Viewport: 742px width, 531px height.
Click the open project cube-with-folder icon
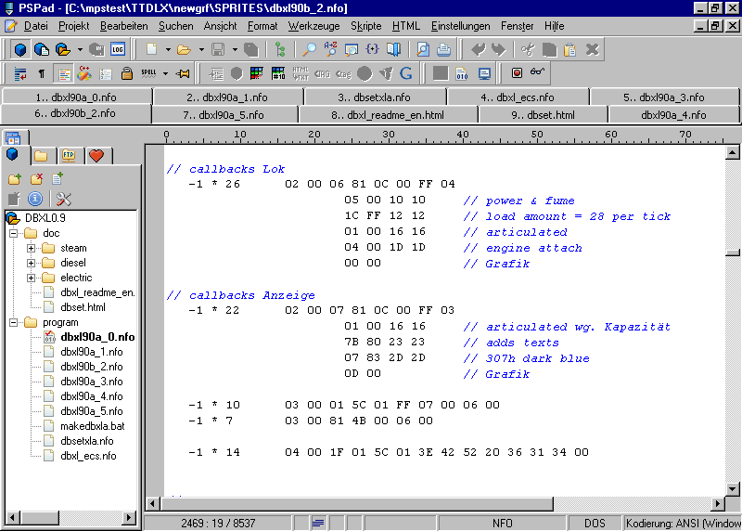tap(62, 49)
